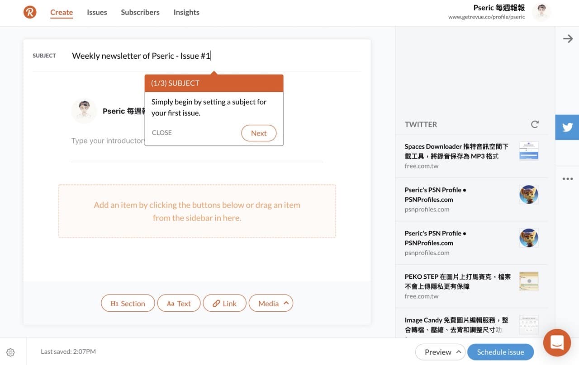Open the chat support bubble
Viewport: 579px width, 365px height.
(557, 343)
